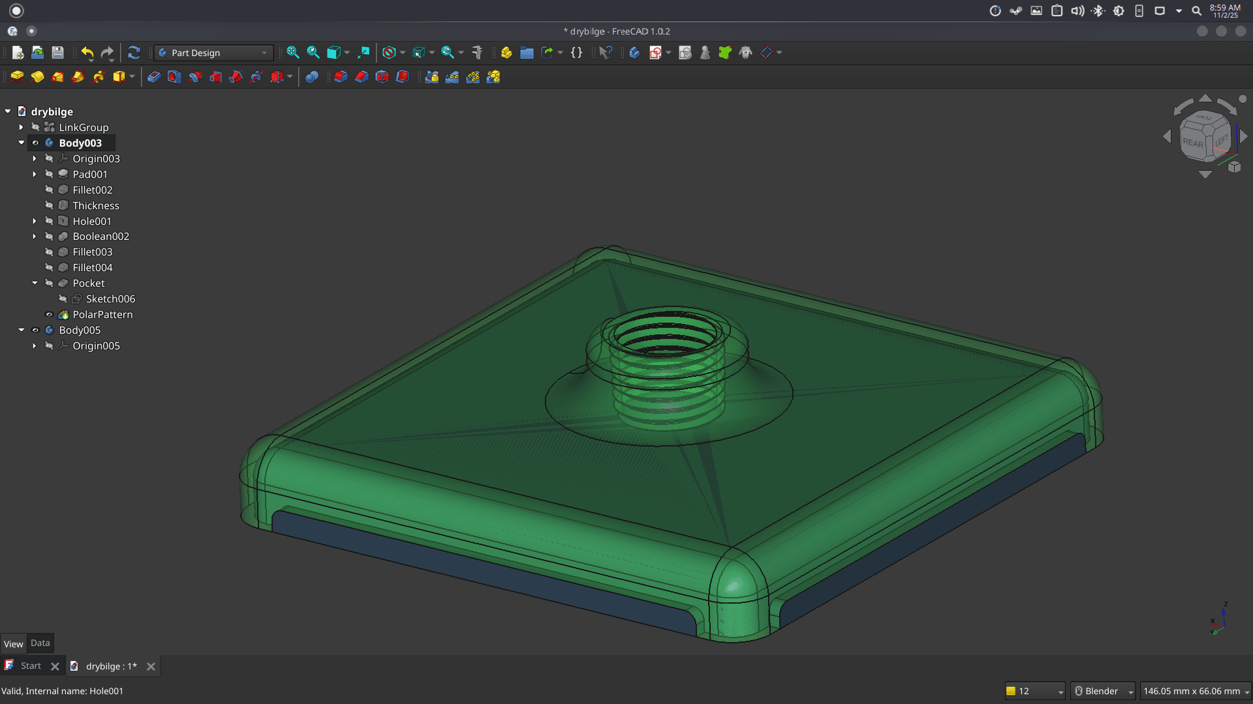Click the green sub-shape binder icon
The width and height of the screenshot is (1253, 704).
[725, 53]
